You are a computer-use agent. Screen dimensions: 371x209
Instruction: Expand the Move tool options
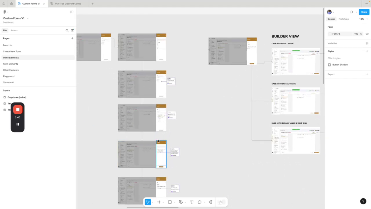152,202
